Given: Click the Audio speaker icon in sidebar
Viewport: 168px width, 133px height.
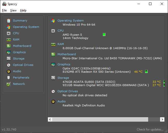Looking at the screenshot, I should 9,71.
